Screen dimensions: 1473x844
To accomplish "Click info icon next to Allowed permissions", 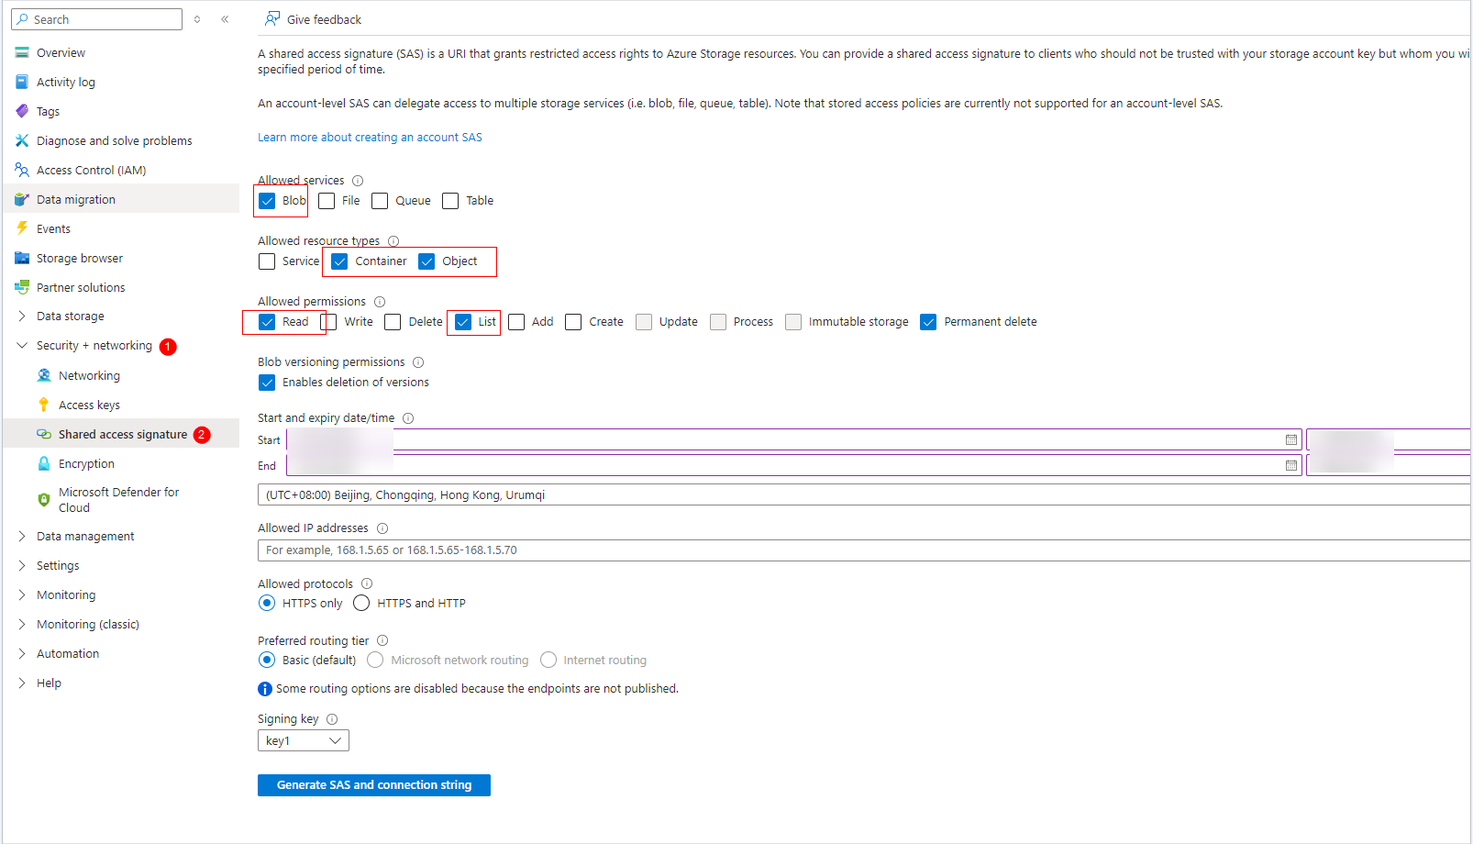I will (x=380, y=302).
